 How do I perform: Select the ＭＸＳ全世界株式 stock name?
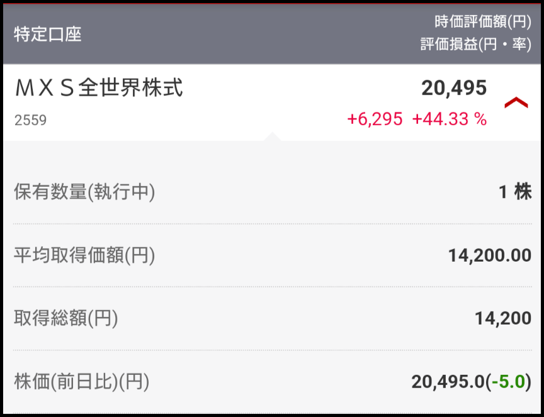coord(99,89)
